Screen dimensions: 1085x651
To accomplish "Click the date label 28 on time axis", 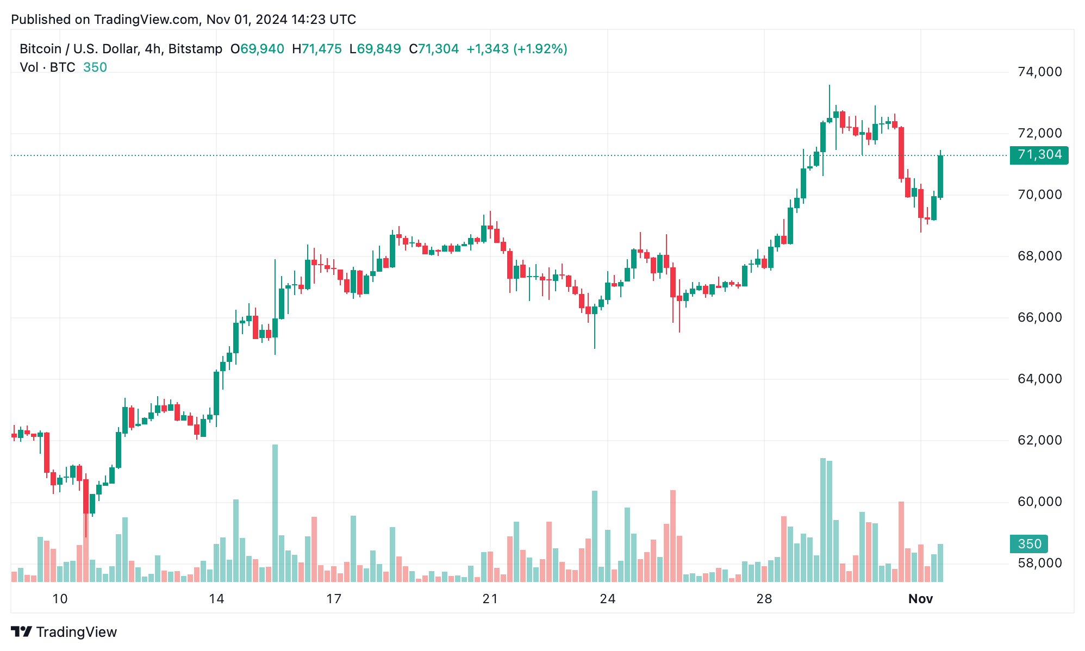I will click(764, 599).
